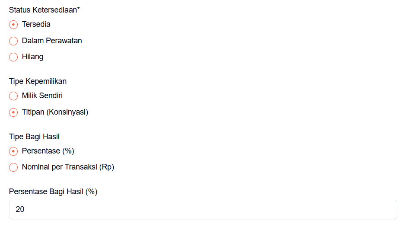This screenshot has width=405, height=227.
Task: Click the Titipan (Konsinyasi) label text
Action: 55,112
